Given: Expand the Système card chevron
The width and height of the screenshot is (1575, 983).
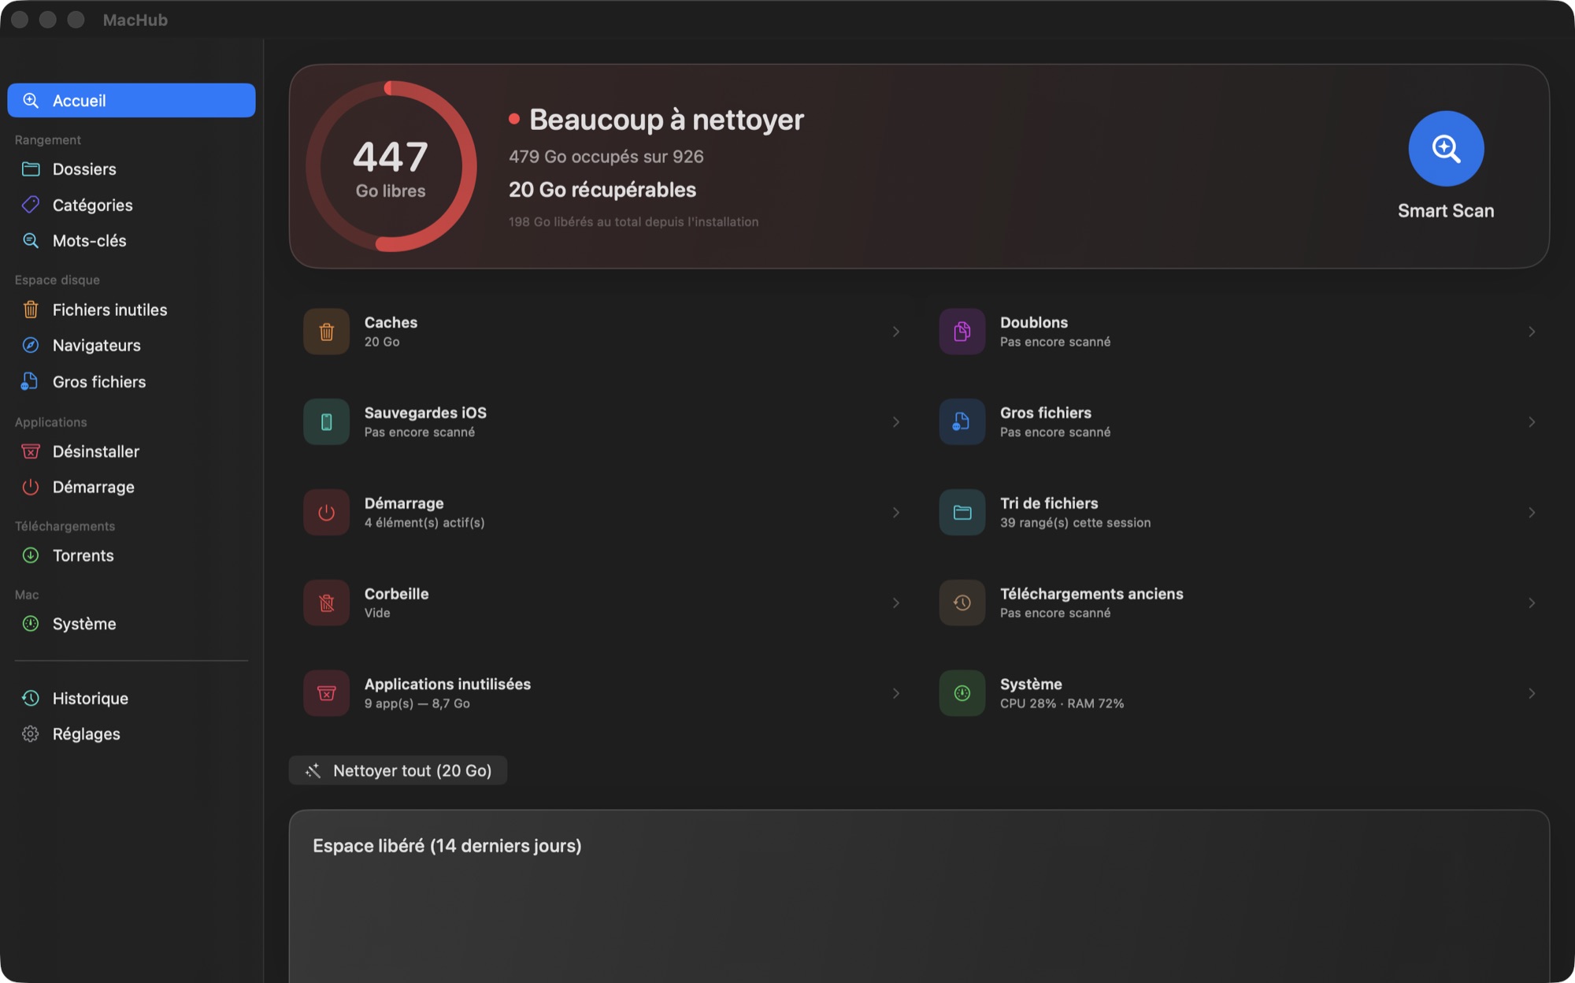Looking at the screenshot, I should click(1532, 693).
